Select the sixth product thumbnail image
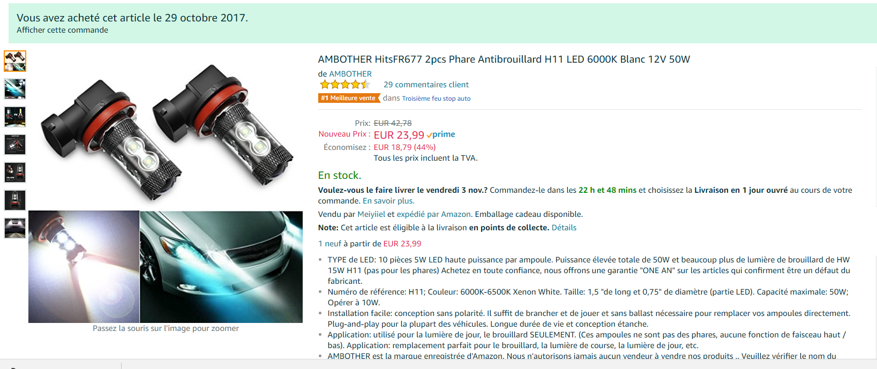Viewport: 877px width, 369px height. (x=15, y=200)
